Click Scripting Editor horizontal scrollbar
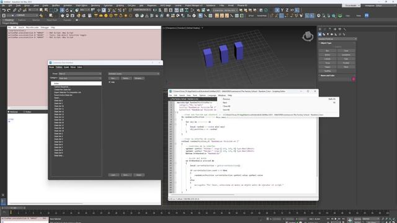397x223 pixels. click(202, 195)
